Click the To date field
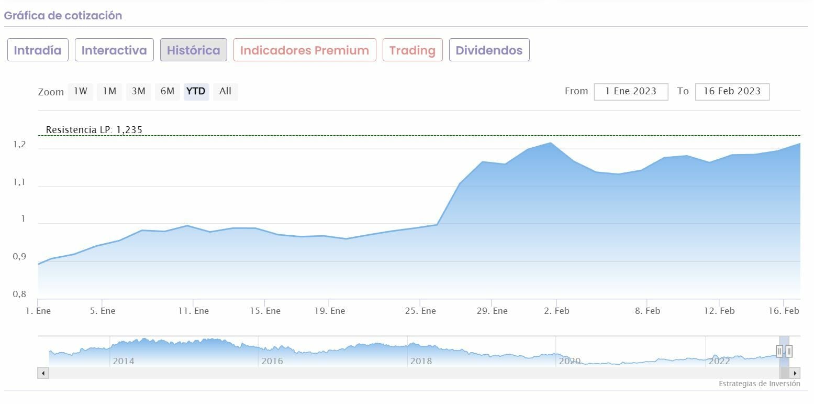 (x=732, y=91)
